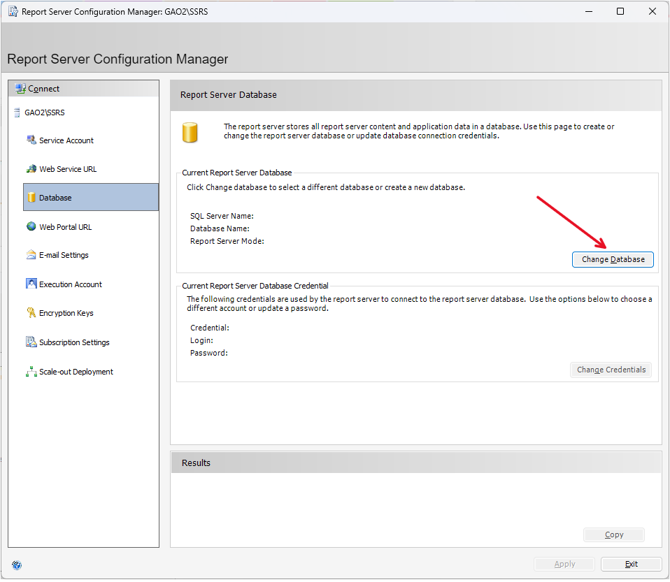Viewport: 670px width, 582px height.
Task: Click the SQL Server Name label
Action: 222,216
